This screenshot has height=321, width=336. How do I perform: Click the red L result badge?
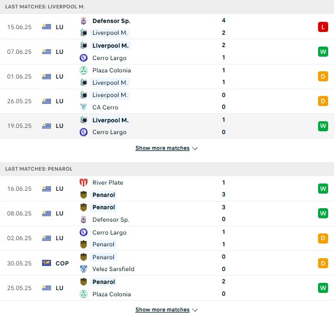click(x=323, y=27)
